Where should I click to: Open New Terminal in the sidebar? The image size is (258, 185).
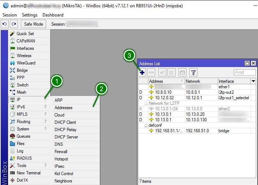pos(28,173)
